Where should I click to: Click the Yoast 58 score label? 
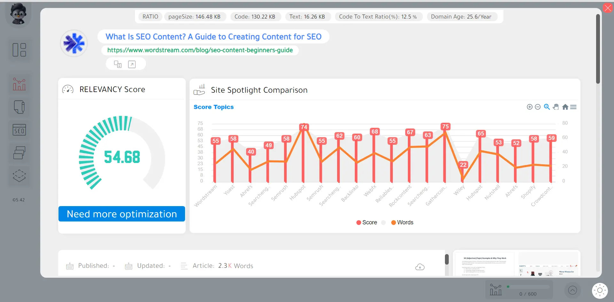coord(233,138)
